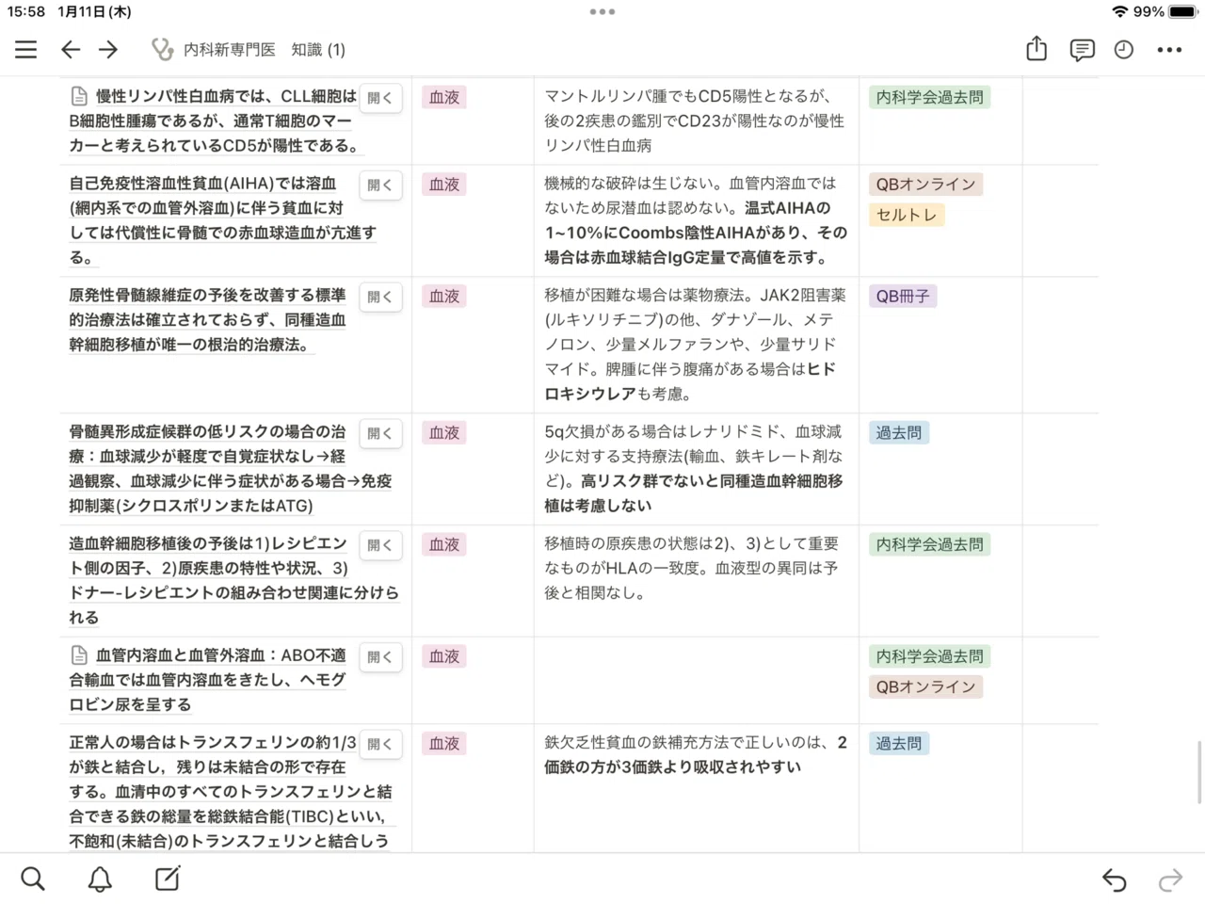This screenshot has width=1205, height=904.
Task: Undo with the curved back arrow
Action: (x=1115, y=880)
